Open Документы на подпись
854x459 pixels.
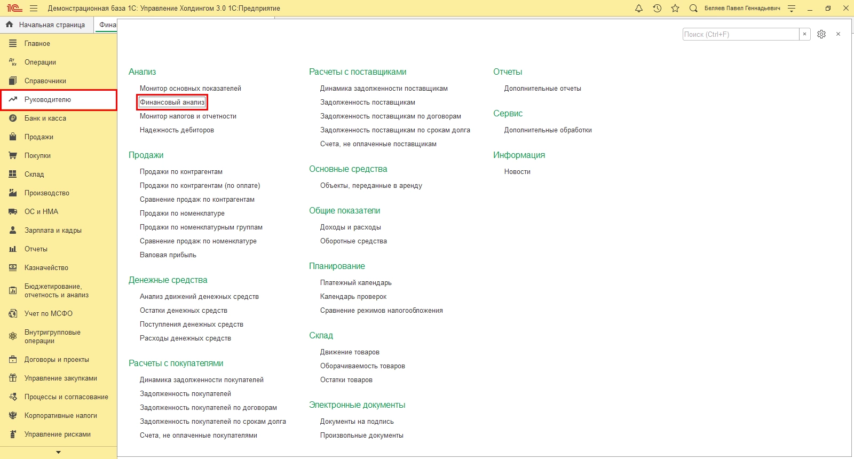tap(357, 421)
